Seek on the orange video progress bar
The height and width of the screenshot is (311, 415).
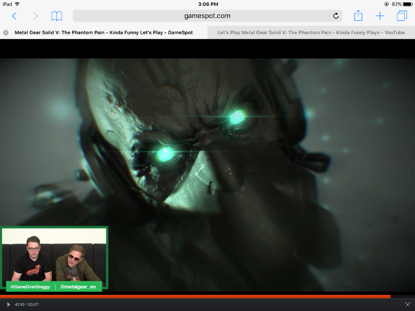pos(207,297)
